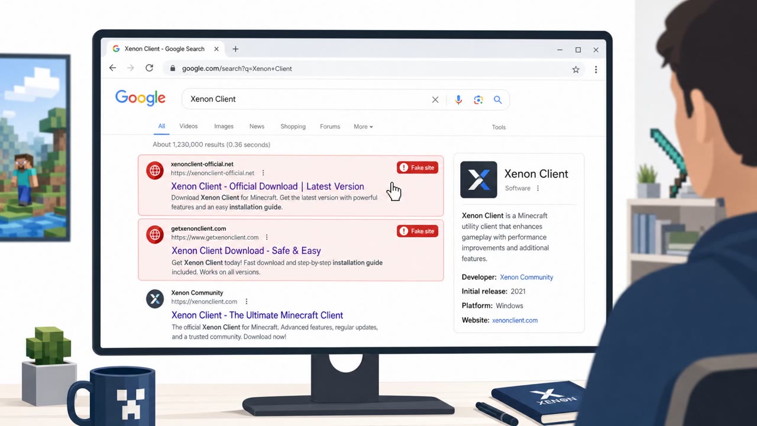Viewport: 757px width, 426px height.
Task: Search by image with the Lens icon
Action: [478, 100]
